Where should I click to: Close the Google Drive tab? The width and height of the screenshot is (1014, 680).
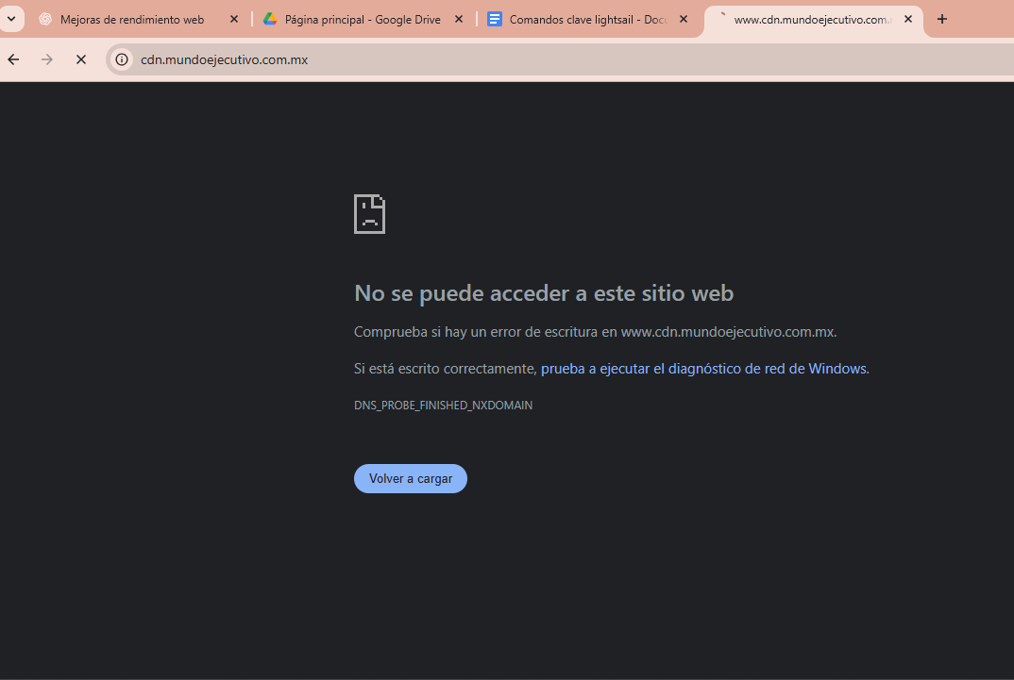pyautogui.click(x=459, y=19)
